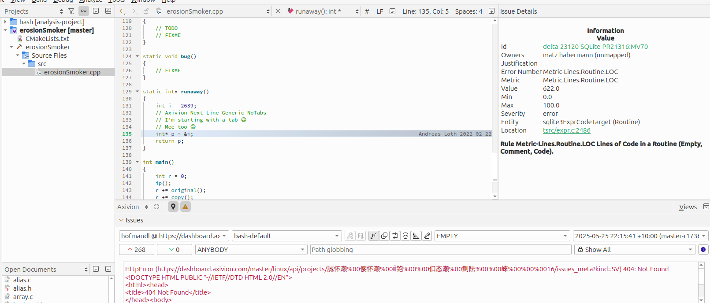The image size is (710, 303).
Task: Click the 0 removed issues button
Action: [175, 250]
